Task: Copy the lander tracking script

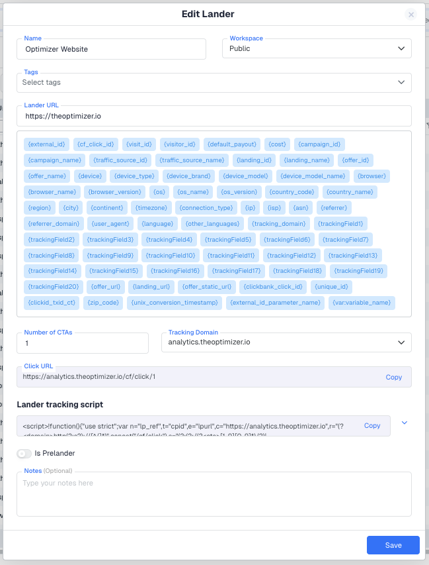Action: click(x=372, y=426)
